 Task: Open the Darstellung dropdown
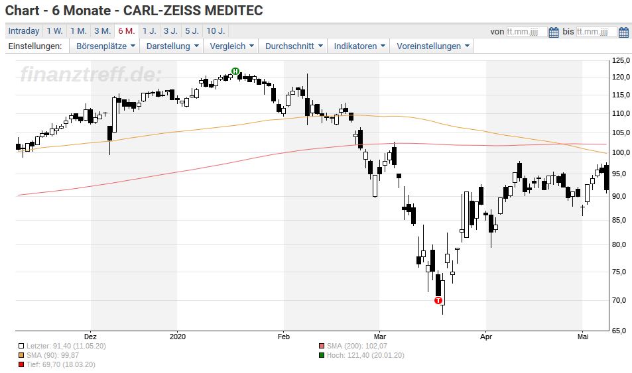click(172, 46)
